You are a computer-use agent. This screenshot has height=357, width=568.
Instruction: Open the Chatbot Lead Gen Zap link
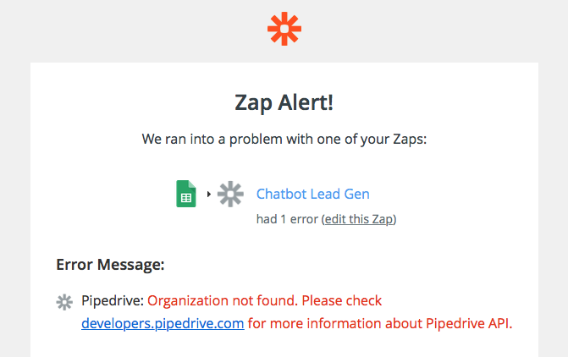coord(313,194)
